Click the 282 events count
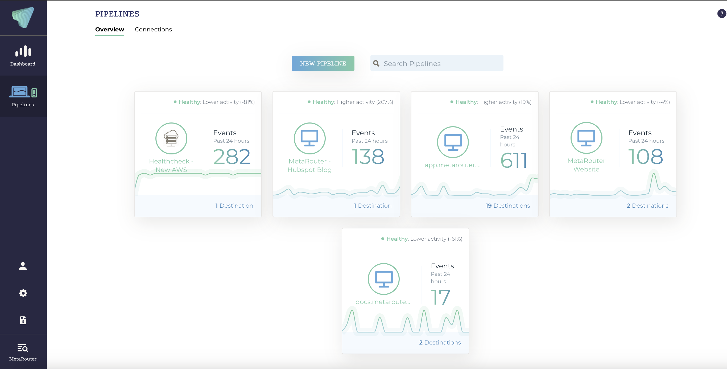727x369 pixels. pos(232,157)
